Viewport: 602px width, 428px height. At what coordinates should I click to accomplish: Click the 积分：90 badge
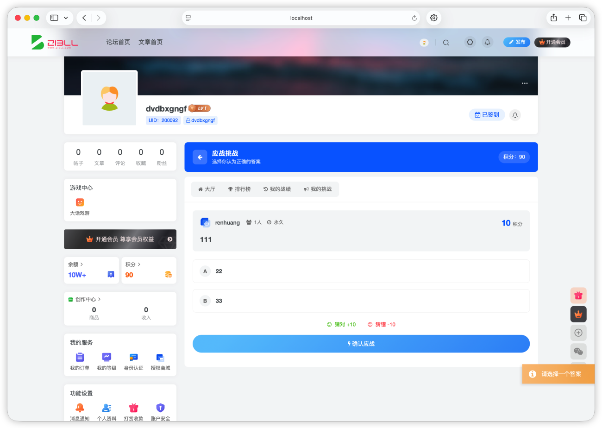[514, 157]
